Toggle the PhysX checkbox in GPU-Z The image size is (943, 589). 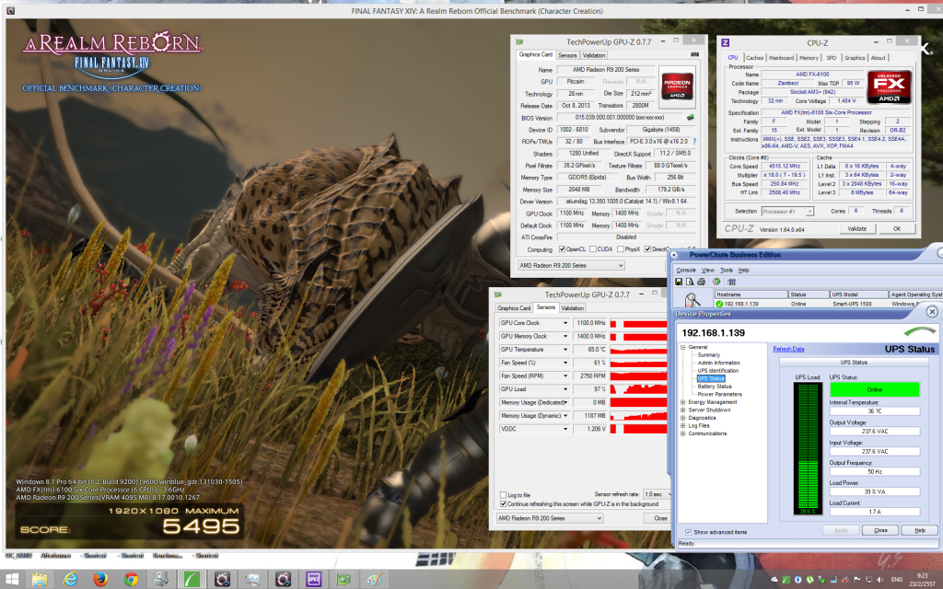(x=620, y=249)
